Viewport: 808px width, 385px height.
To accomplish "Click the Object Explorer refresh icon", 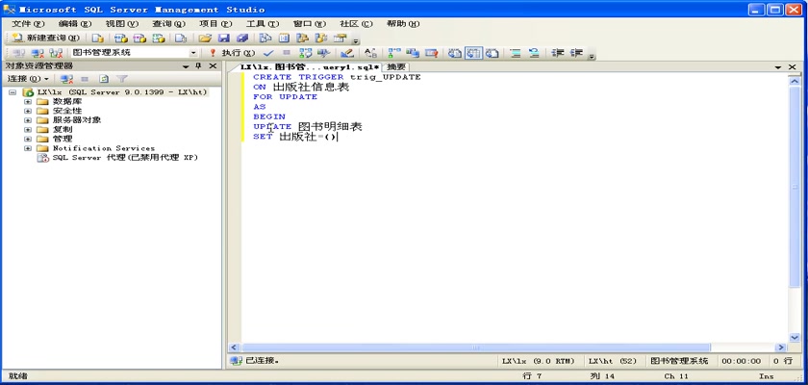I will tap(104, 79).
